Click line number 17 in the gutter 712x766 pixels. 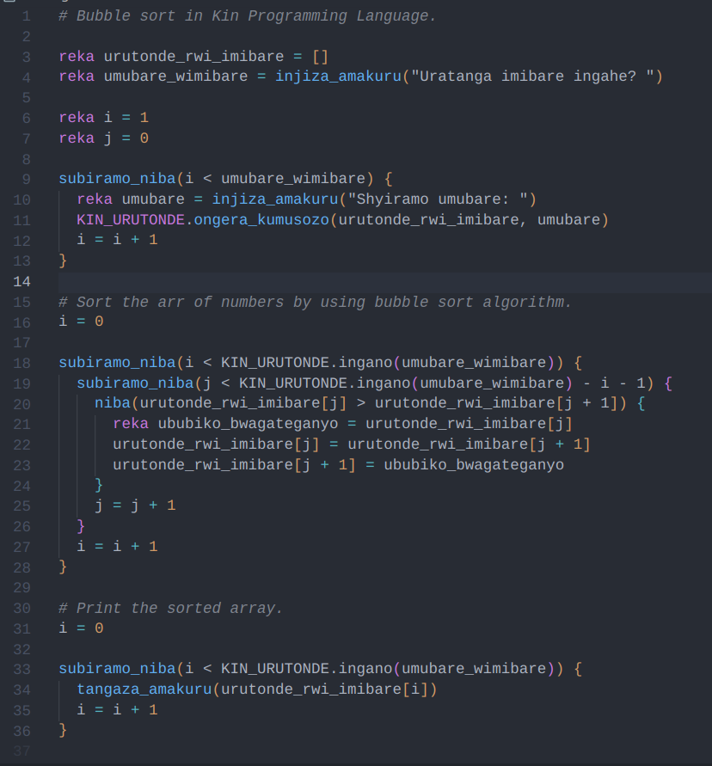(21, 342)
